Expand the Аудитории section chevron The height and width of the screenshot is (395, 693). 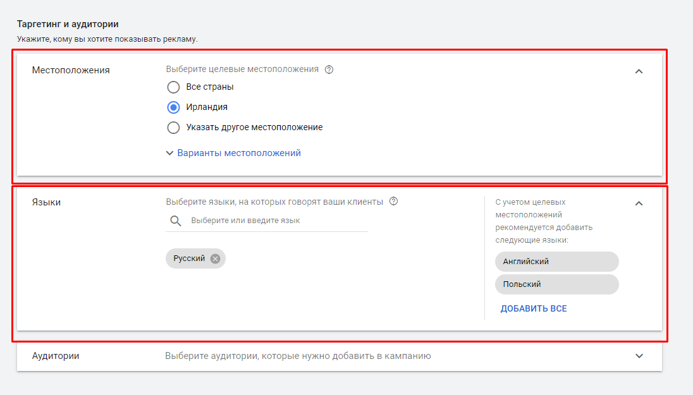click(x=639, y=356)
